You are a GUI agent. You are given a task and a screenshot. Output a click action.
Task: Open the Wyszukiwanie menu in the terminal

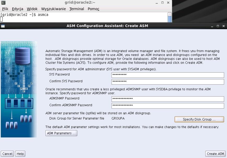click(54, 9)
